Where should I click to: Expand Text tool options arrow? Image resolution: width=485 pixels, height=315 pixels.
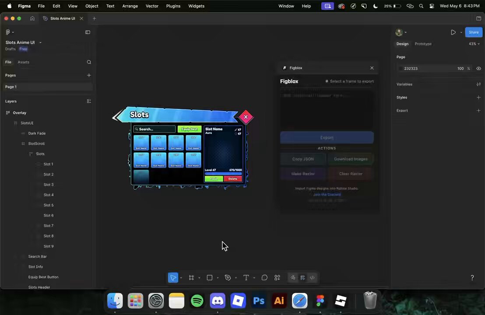pos(254,278)
